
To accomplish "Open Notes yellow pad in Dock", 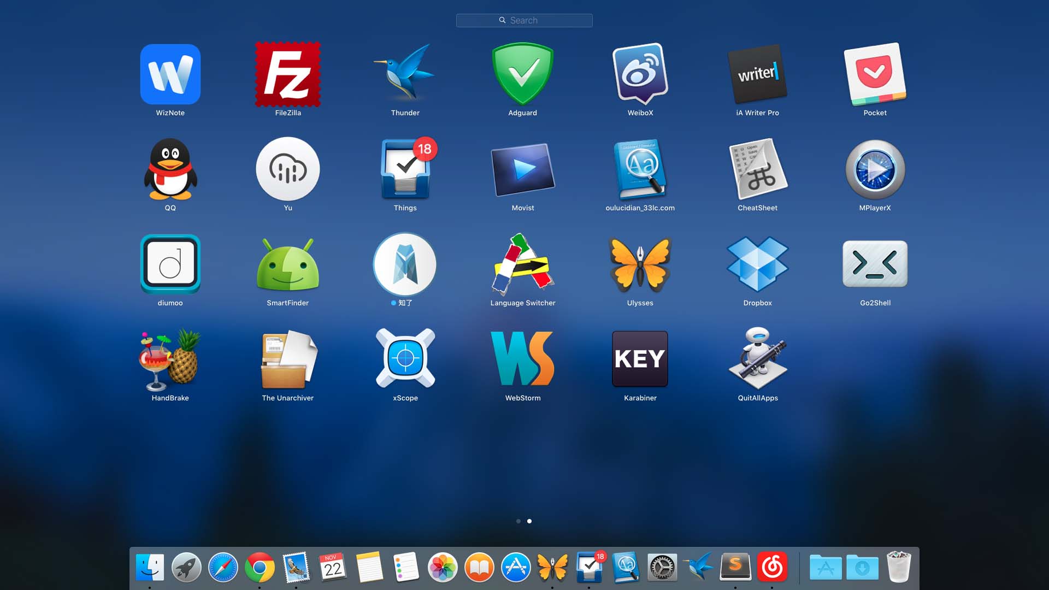I will tap(369, 568).
